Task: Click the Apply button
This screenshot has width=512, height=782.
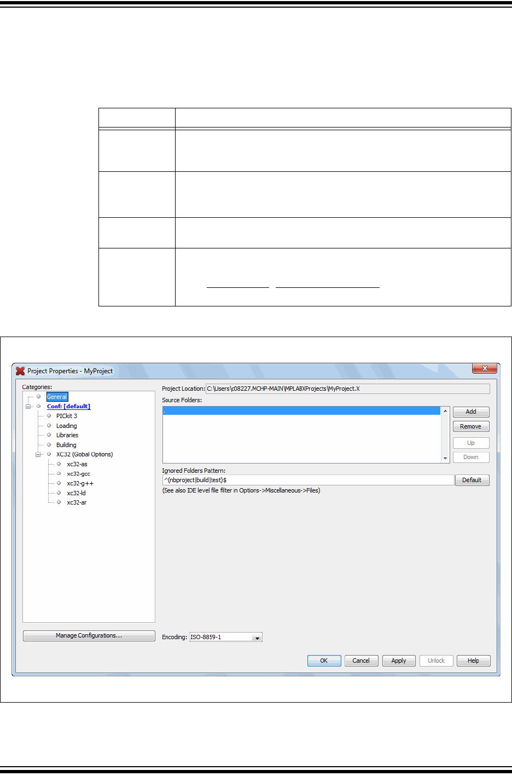Action: click(x=399, y=661)
